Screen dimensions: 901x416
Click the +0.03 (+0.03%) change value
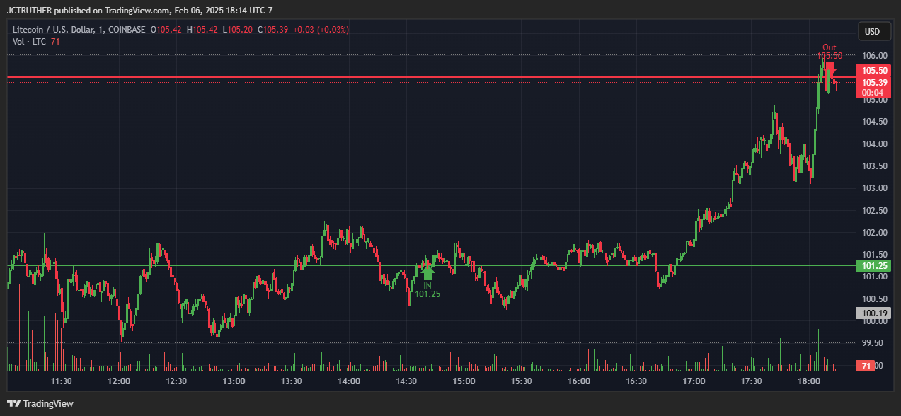point(321,30)
